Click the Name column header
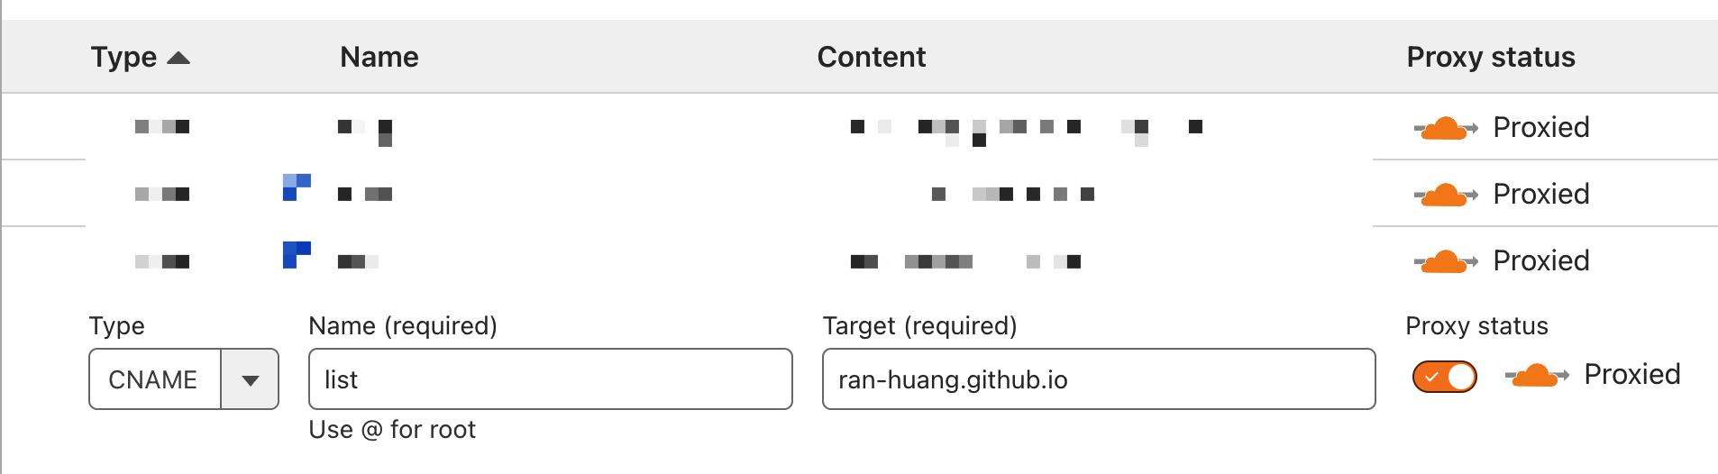Screen dimensions: 1718x474 pos(379,58)
